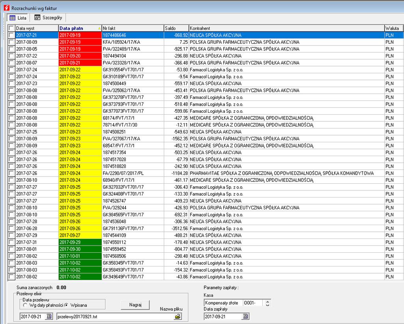Click the green 2017-09-29 payment date cell
The image size is (404, 324).
80,242
